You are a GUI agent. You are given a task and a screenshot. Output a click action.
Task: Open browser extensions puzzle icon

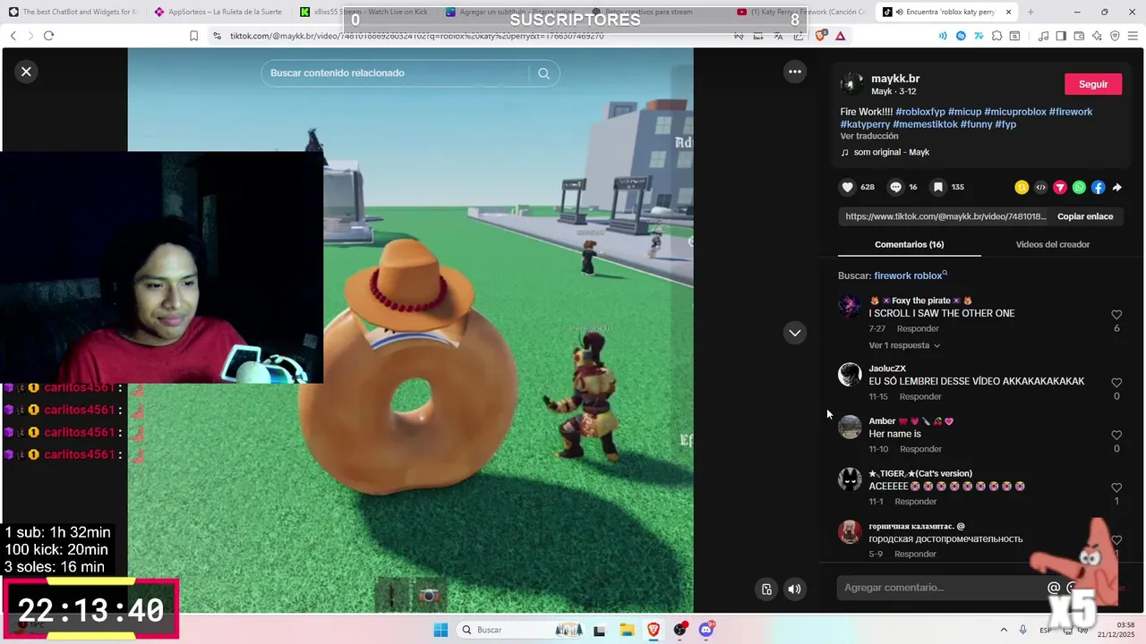pos(995,36)
